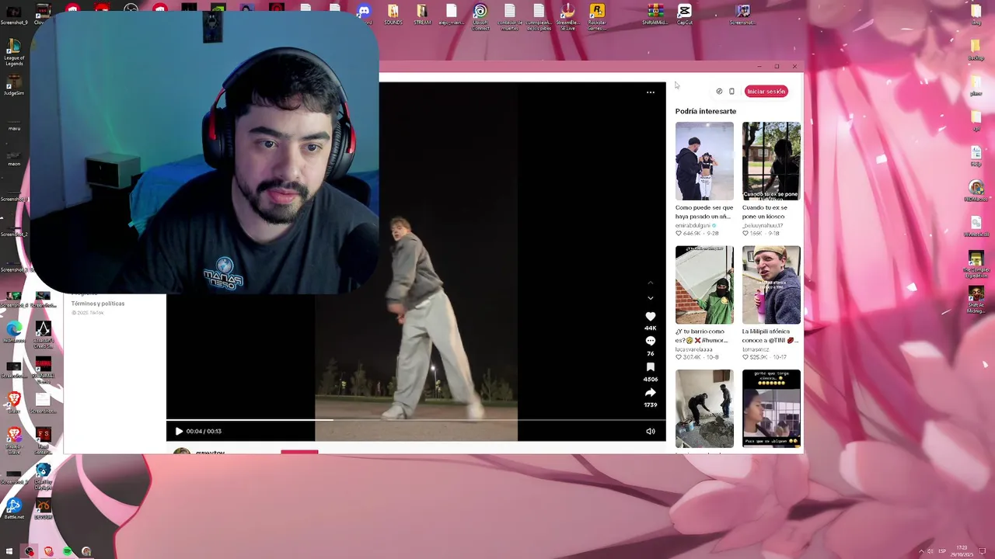Open the ShiftAtMid archive on desktop
The height and width of the screenshot is (559, 995).
(655, 14)
